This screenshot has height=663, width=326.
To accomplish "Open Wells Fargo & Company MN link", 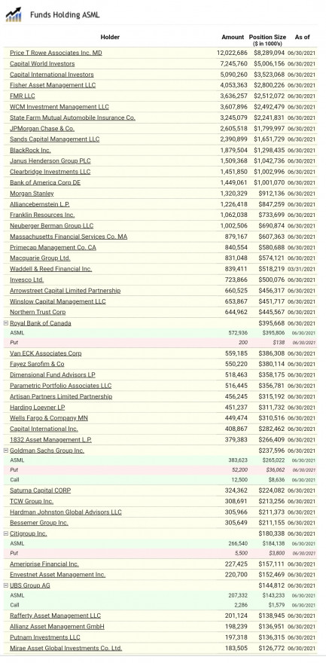I will (49, 417).
